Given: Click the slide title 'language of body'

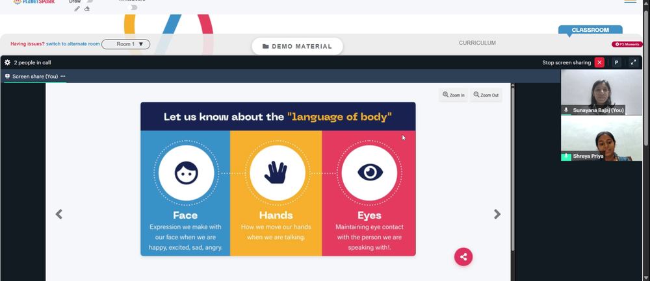Looking at the screenshot, I should coord(339,117).
